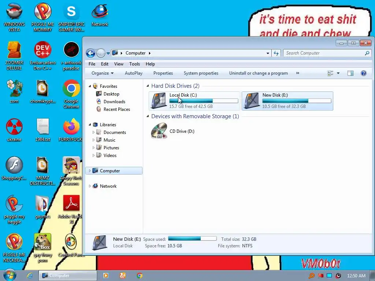Click the Properties toolbar button
This screenshot has height=281, width=375.
(163, 73)
